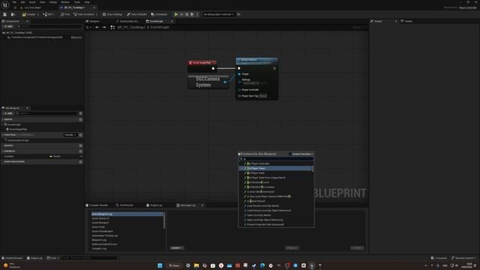Viewport: 480px width, 270px height.
Task: Add a component with Add button
Action: tap(8, 27)
